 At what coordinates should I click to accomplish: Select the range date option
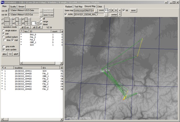click(x=41, y=21)
